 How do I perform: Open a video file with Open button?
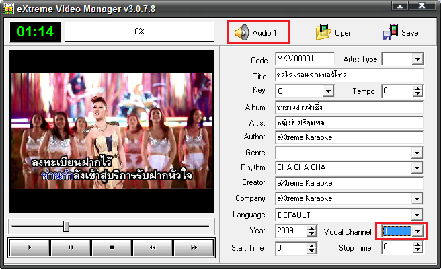pyautogui.click(x=334, y=32)
